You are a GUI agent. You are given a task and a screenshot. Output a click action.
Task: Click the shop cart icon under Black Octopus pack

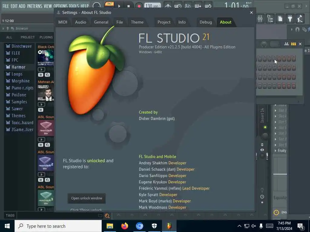pos(41,75)
